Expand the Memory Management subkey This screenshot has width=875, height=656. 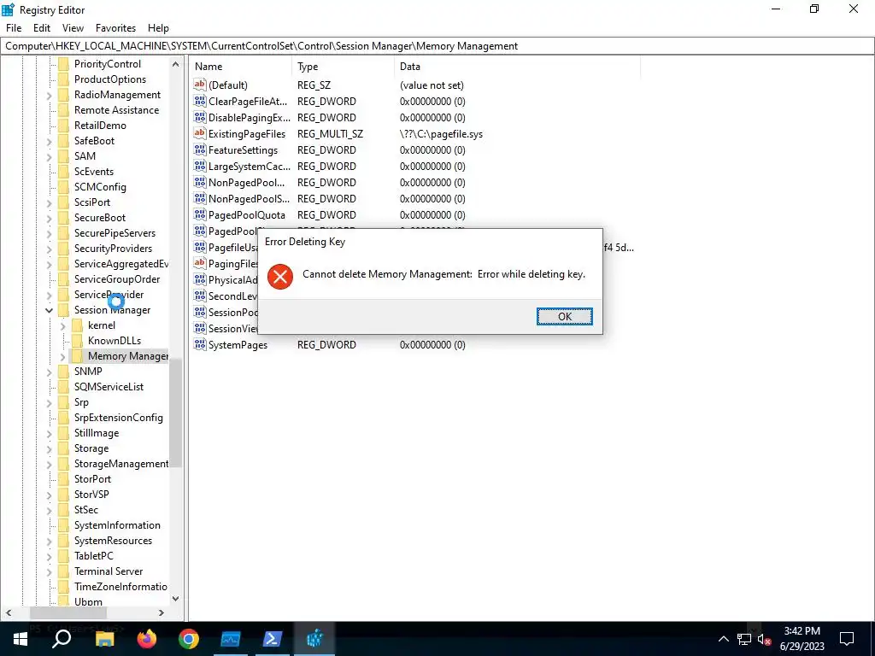pyautogui.click(x=62, y=356)
